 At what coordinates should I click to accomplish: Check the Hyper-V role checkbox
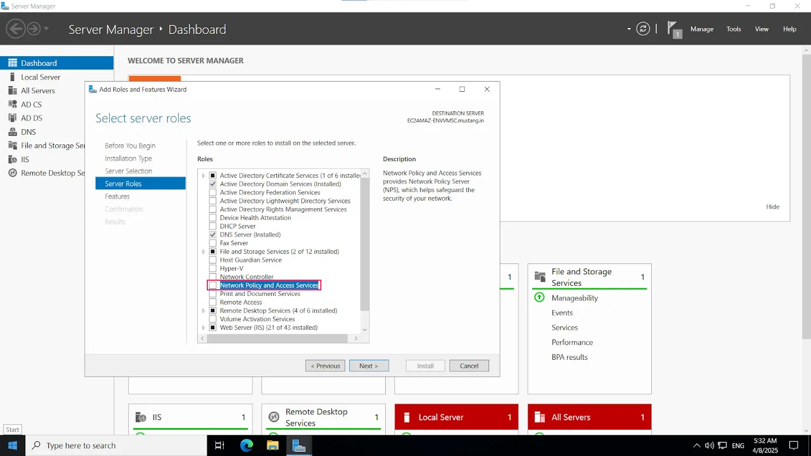[x=213, y=269]
